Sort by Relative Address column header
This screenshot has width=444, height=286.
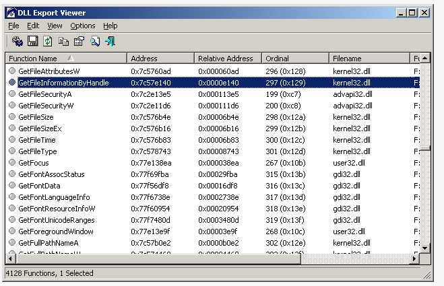tap(228, 59)
